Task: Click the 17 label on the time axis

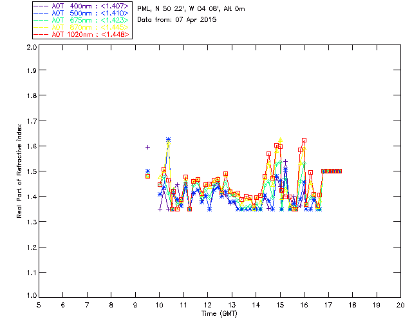Action: (x=328, y=305)
